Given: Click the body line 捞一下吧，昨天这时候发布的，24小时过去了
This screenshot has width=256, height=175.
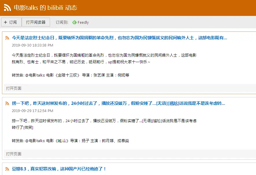Looking at the screenshot, I should point(104,121).
